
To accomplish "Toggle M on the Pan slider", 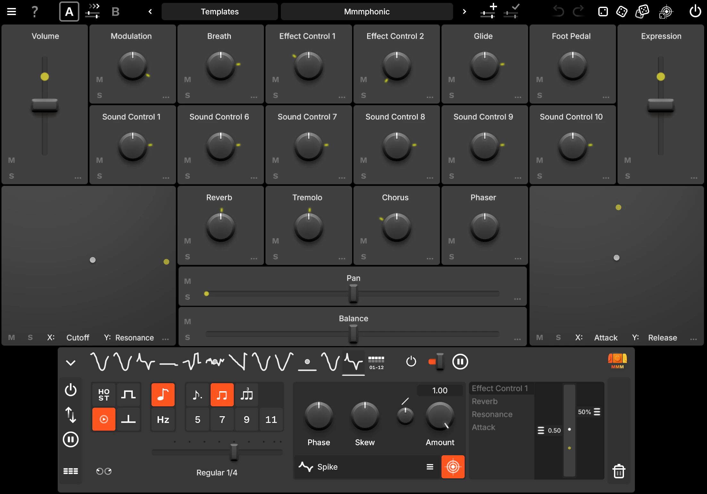I will [188, 281].
